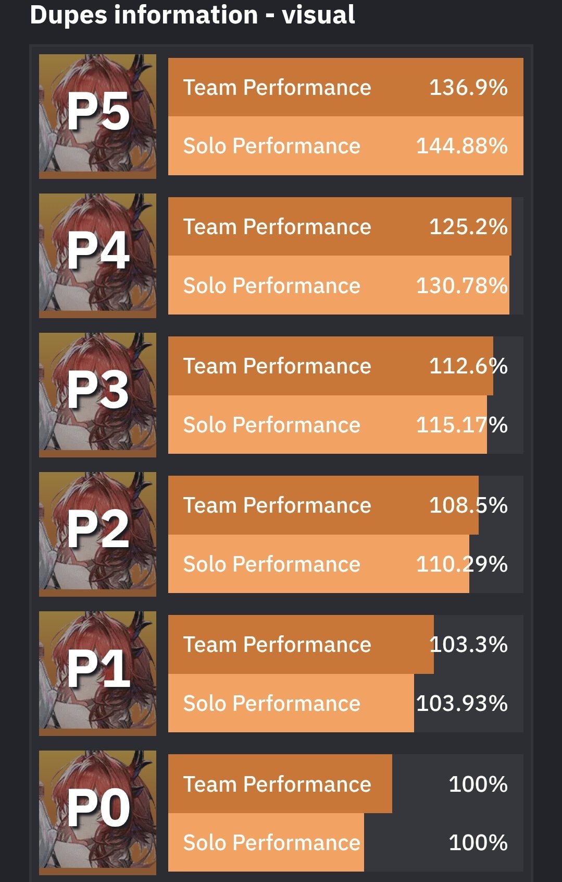The image size is (562, 882).
Task: Click the P5 character portrait icon
Action: (x=97, y=116)
